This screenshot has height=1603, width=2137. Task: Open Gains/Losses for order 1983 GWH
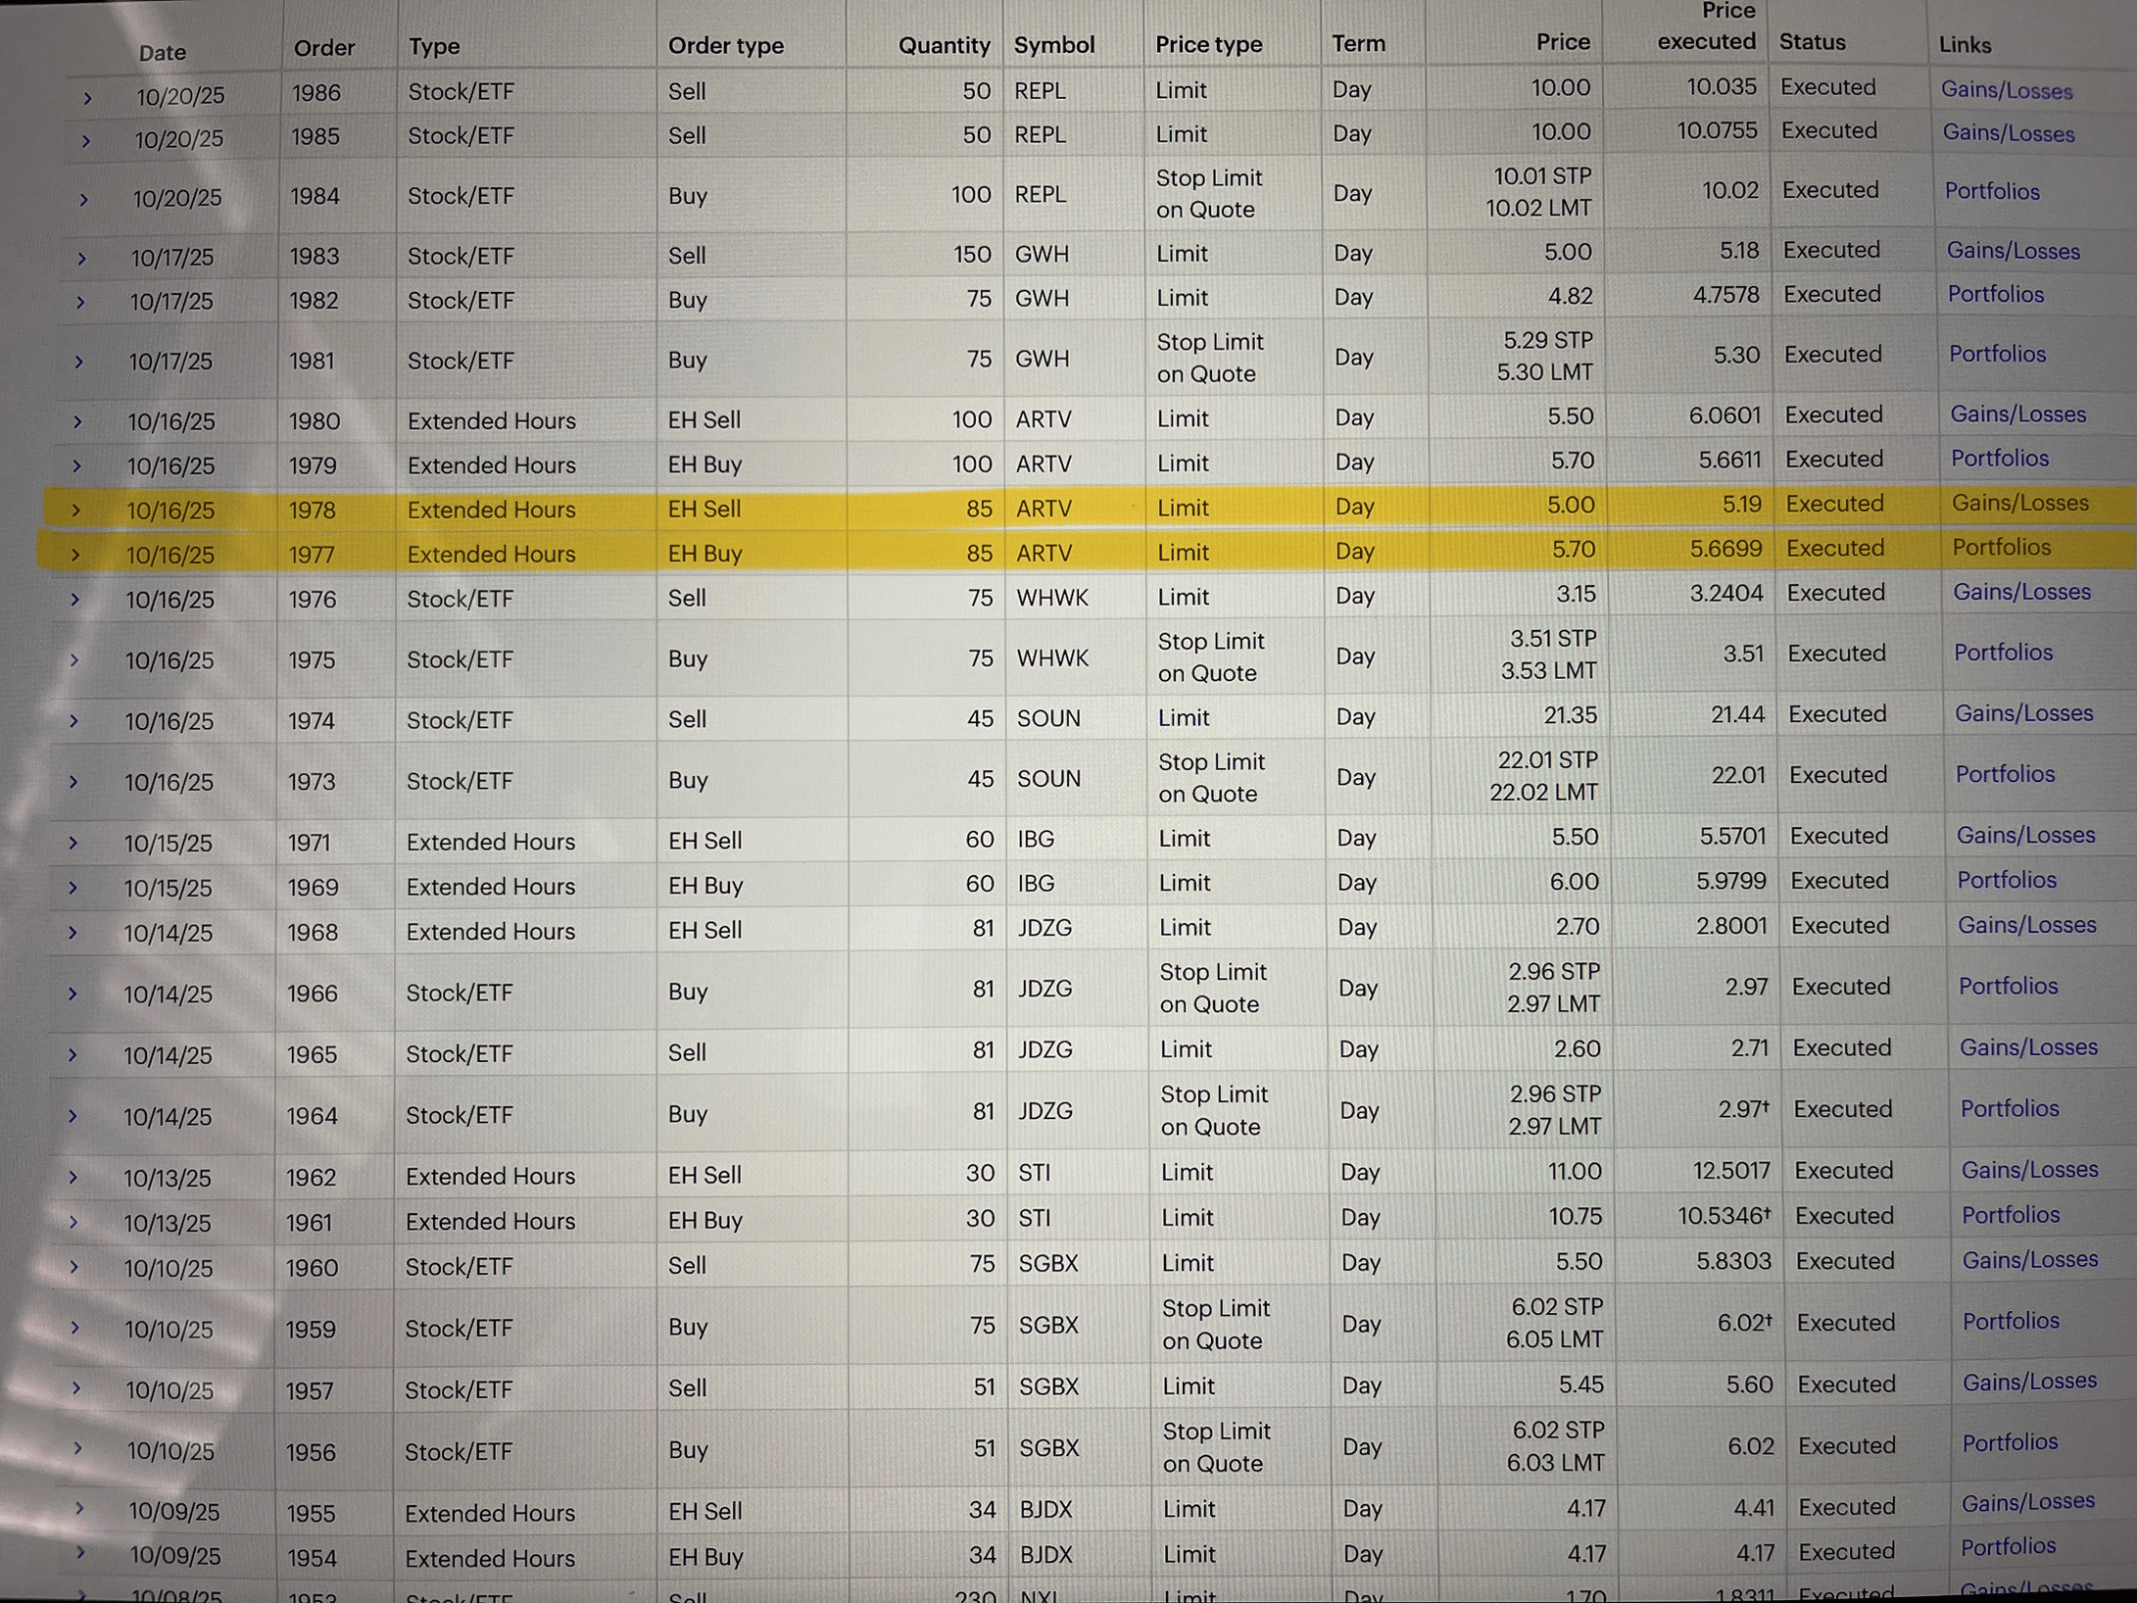(2013, 252)
